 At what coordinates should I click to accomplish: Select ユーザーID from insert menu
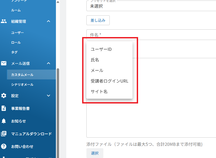(x=109, y=49)
